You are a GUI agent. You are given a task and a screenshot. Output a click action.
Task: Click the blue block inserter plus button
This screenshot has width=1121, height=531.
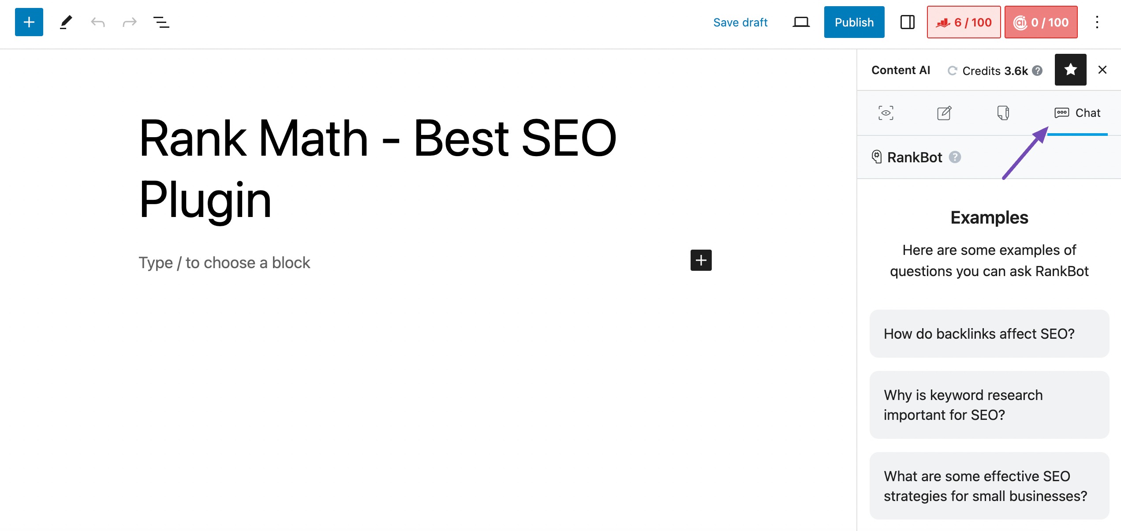pos(29,22)
